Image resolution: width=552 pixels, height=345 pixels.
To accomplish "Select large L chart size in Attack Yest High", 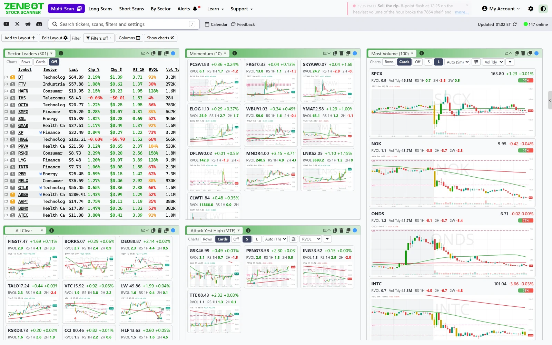I will [257, 239].
